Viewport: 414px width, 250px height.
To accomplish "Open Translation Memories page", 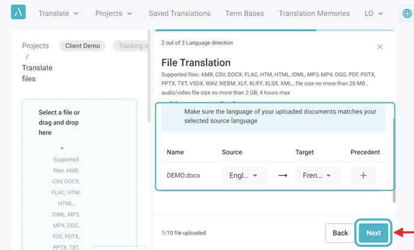I will pos(314,13).
